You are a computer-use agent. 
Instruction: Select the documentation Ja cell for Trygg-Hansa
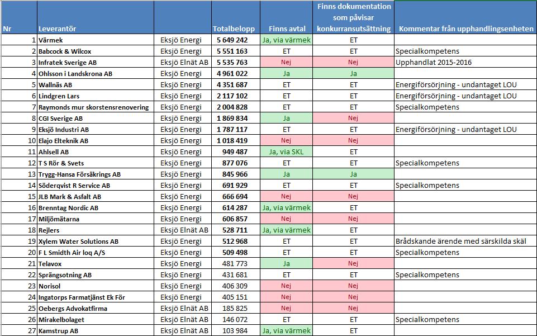[x=353, y=174]
